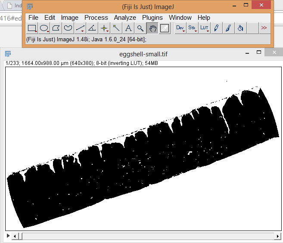The image size is (283, 243).
Task: Select the Angle tool
Action: pos(92,28)
